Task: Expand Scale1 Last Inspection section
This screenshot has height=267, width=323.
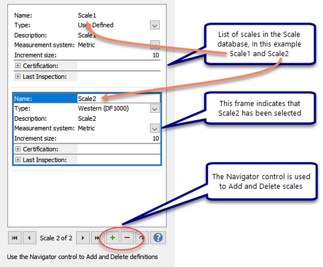Action: 18,76
